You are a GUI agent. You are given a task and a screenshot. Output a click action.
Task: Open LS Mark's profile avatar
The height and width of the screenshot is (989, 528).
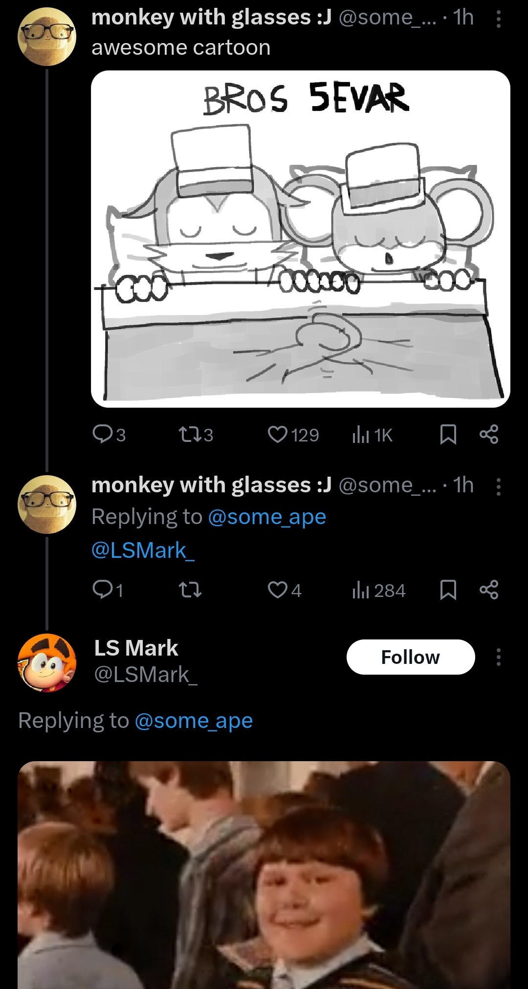(47, 662)
